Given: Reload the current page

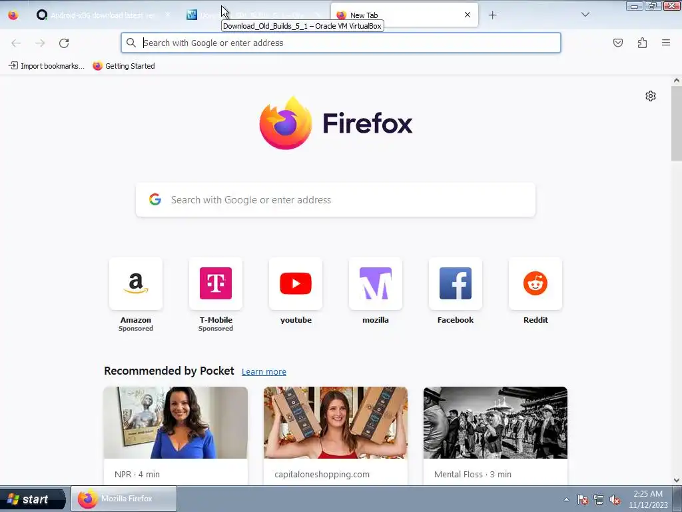Looking at the screenshot, I should pos(64,43).
